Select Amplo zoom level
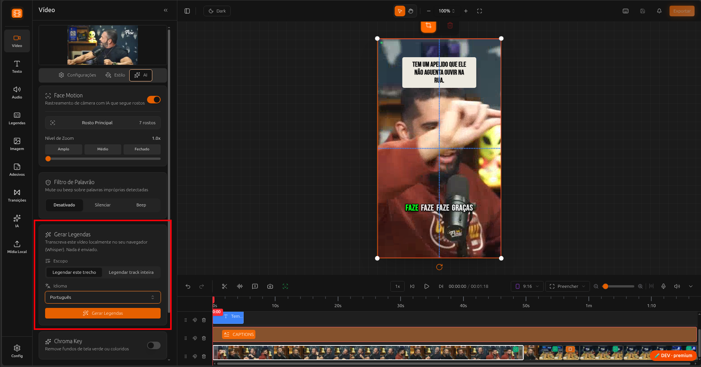 [64, 149]
